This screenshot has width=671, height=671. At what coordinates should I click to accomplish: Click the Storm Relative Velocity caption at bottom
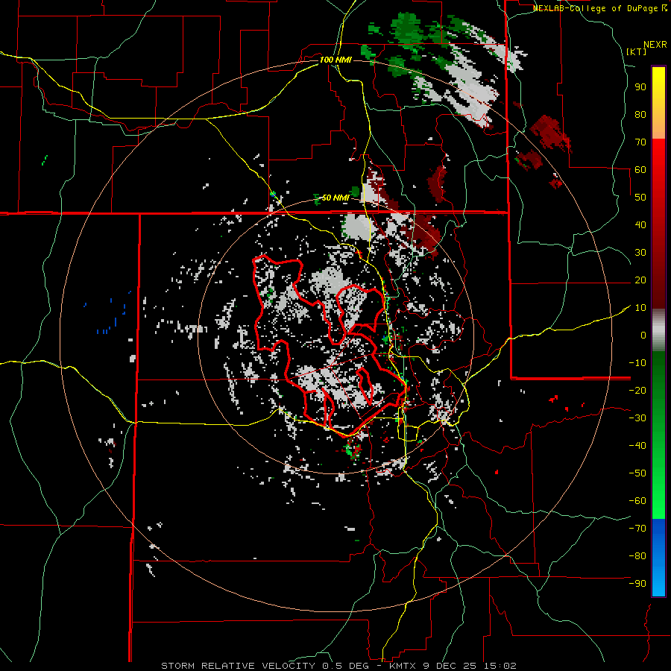pos(339,666)
